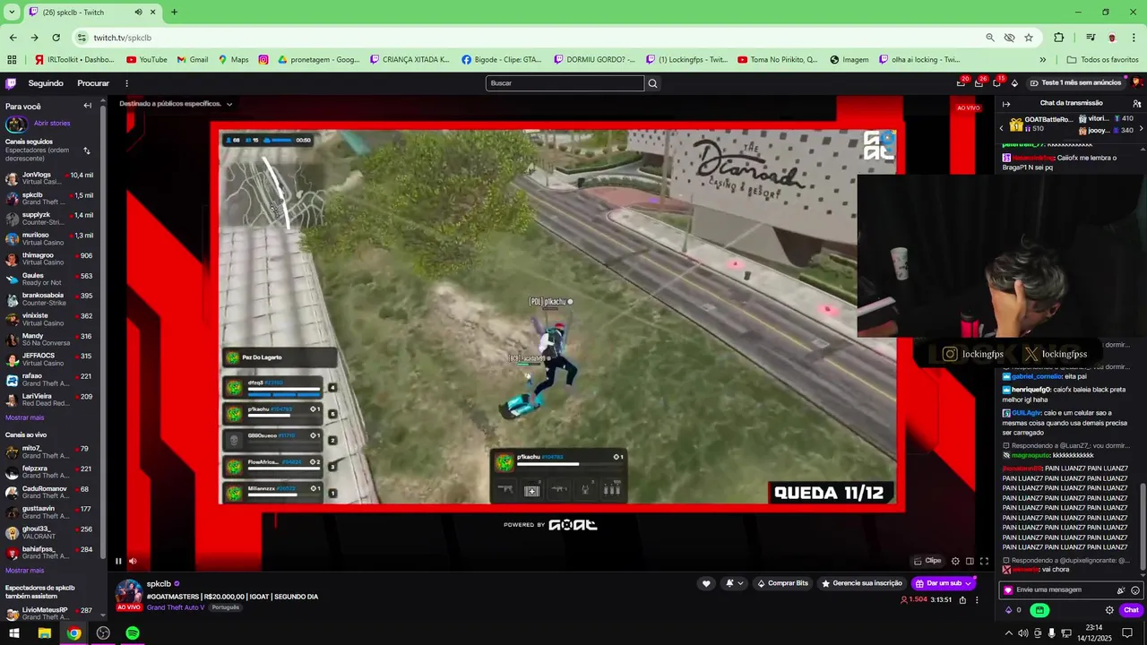This screenshot has height=645, width=1147.
Task: Open chat emote picker smiley
Action: 1135,590
